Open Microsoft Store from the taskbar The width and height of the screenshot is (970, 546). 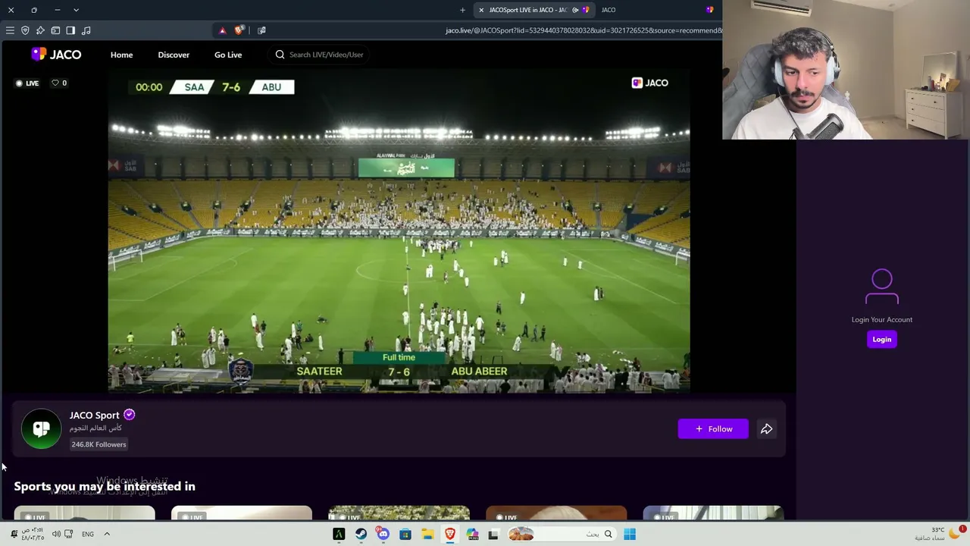pyautogui.click(x=405, y=535)
